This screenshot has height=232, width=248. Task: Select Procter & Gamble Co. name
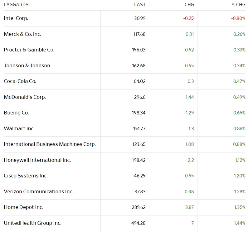point(29,50)
